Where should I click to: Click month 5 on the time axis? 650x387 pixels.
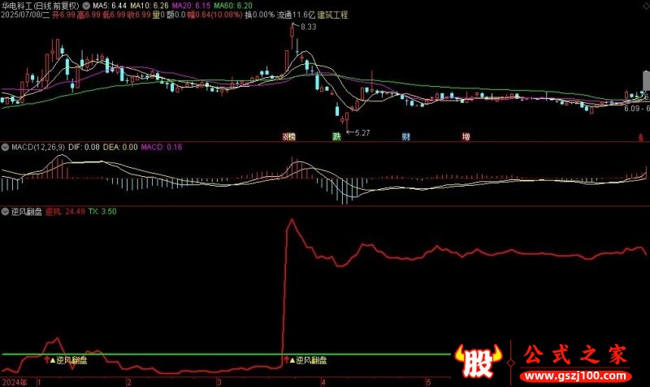[429, 382]
